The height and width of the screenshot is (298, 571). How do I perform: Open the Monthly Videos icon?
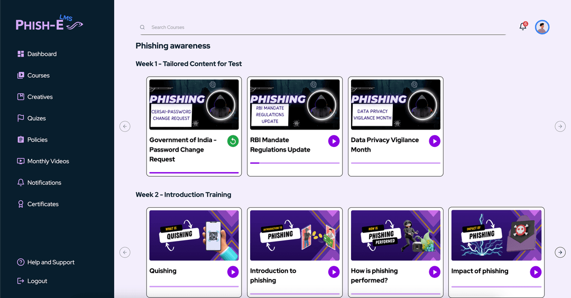[x=21, y=161]
